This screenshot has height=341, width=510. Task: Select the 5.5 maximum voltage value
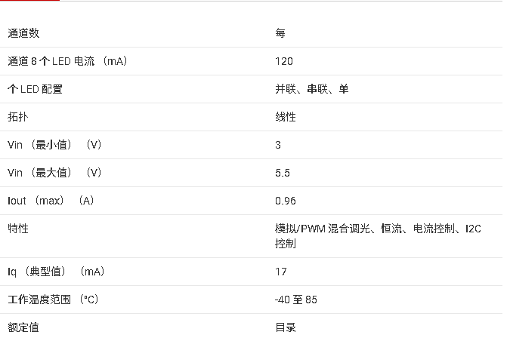click(x=283, y=173)
